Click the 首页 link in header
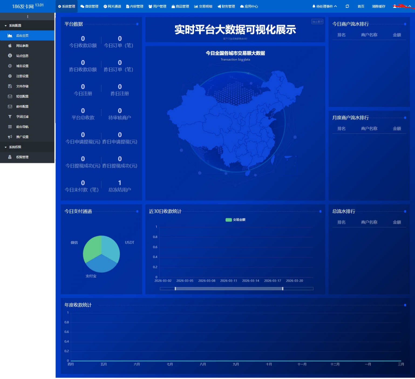The height and width of the screenshot is (379, 415). point(361,6)
